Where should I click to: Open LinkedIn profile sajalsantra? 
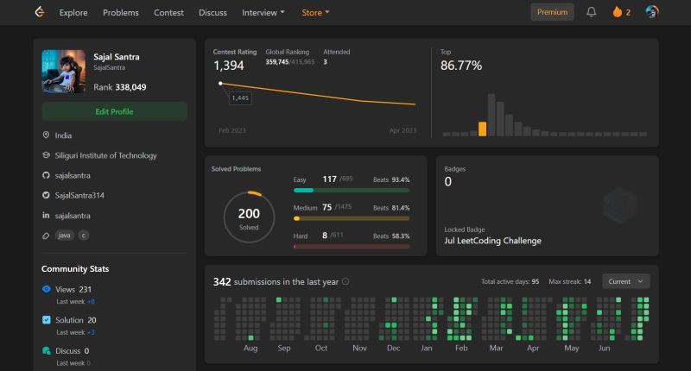[73, 216]
